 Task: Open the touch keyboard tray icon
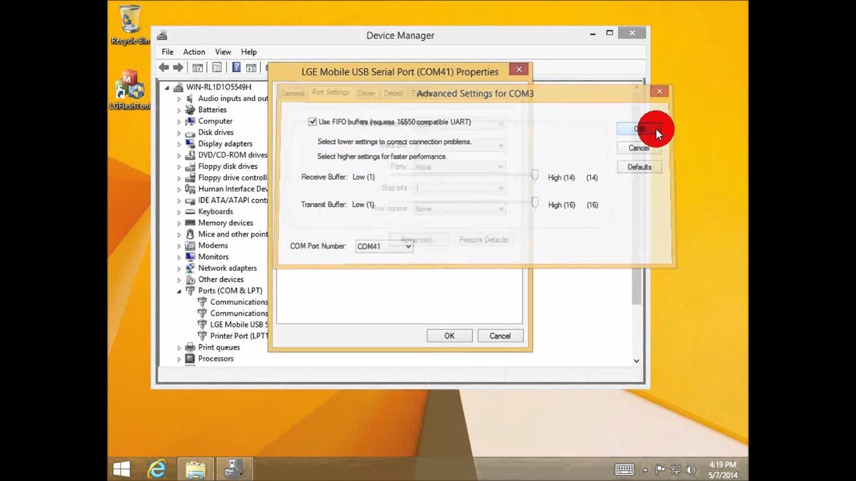pyautogui.click(x=625, y=470)
